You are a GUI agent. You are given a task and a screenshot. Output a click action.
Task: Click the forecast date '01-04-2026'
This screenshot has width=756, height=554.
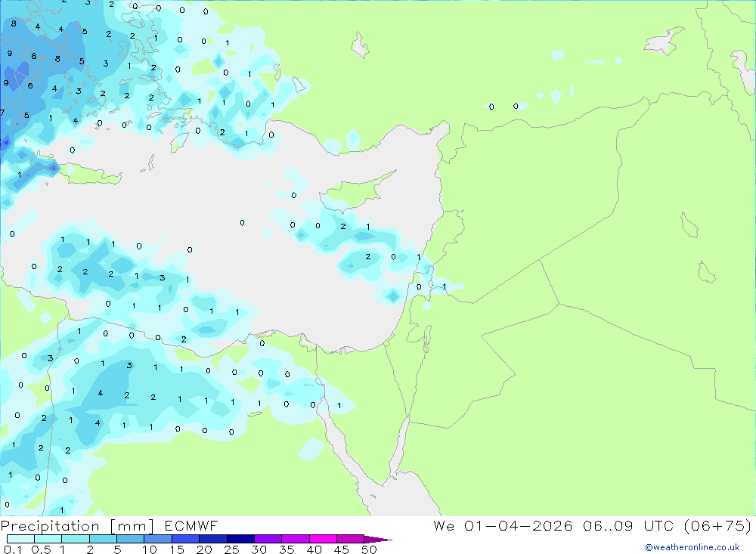click(x=518, y=525)
